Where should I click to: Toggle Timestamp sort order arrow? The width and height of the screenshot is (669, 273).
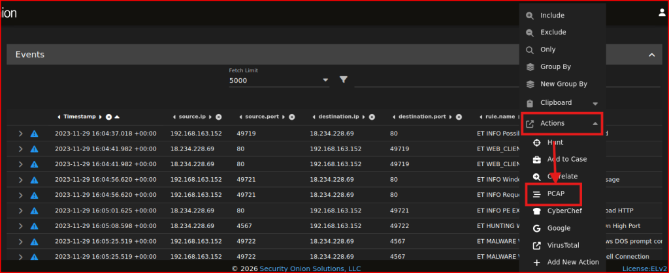click(117, 117)
